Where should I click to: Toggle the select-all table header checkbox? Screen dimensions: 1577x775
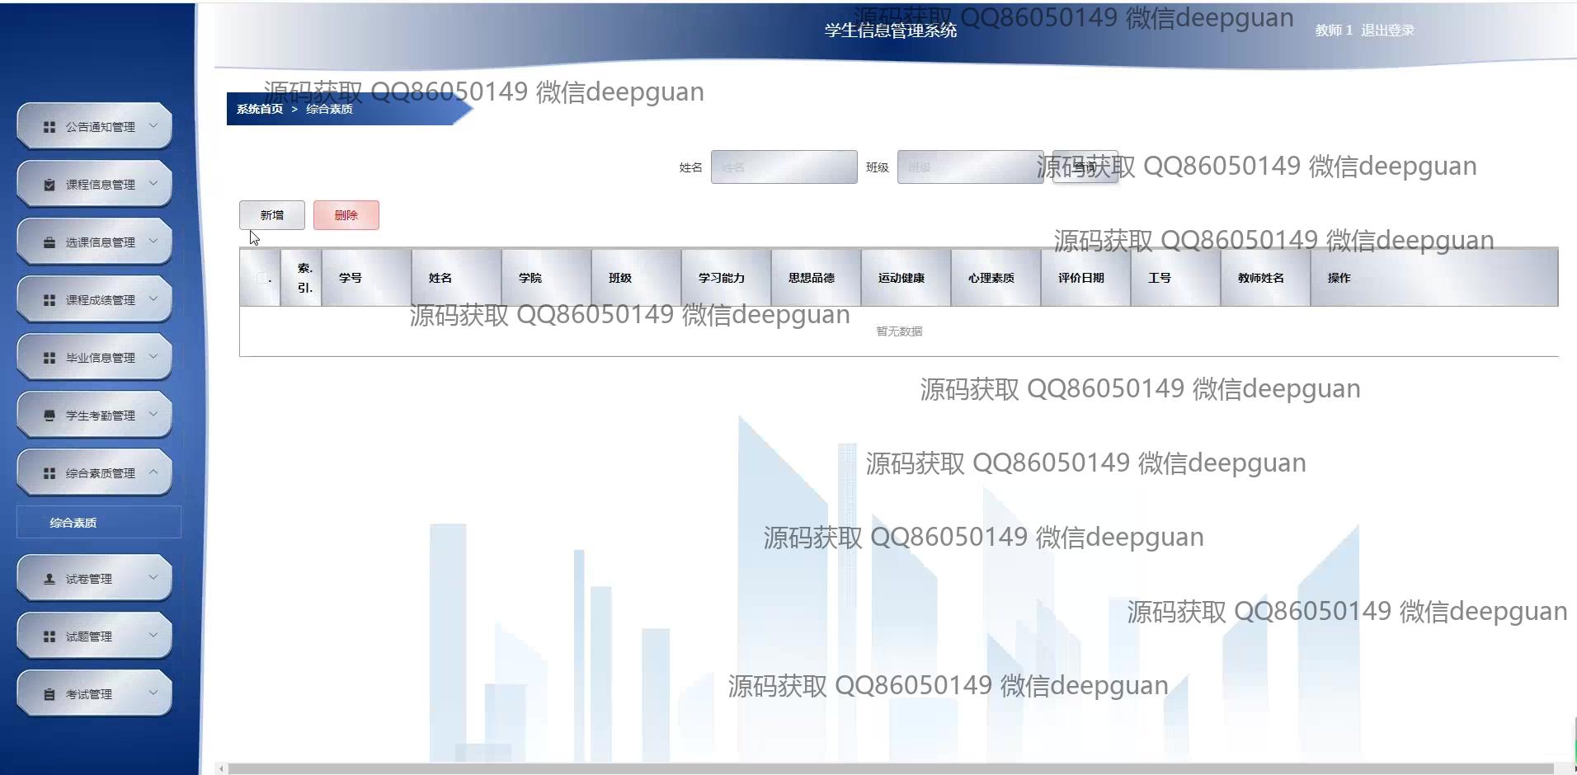tap(262, 278)
